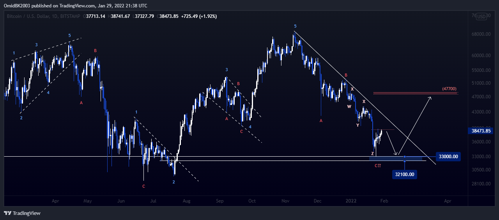Click the Jul label on time axis

(x=153, y=201)
